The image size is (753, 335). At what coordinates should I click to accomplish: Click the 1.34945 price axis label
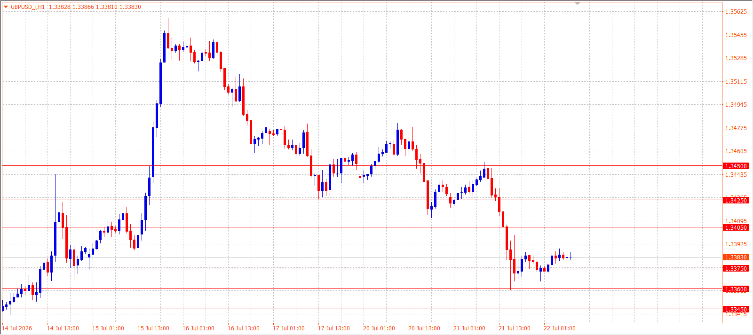736,105
